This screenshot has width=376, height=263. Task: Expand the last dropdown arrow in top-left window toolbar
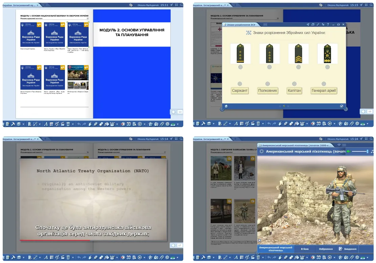pos(178,124)
